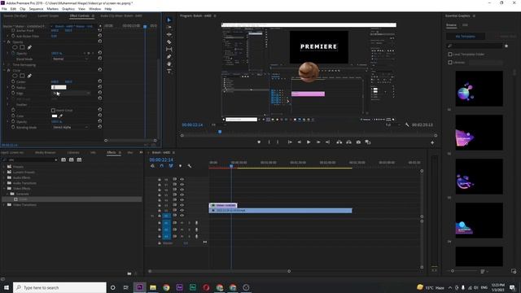Step back one frame
521x293 pixels.
[x=299, y=142]
